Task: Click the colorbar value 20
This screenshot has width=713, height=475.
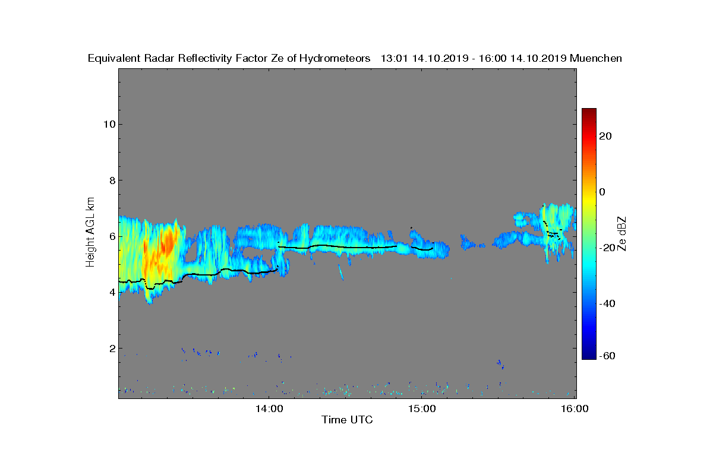Action: click(x=606, y=136)
